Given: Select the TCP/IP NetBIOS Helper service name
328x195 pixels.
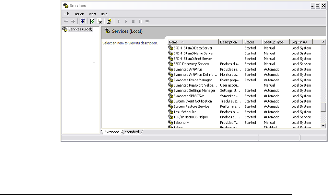Looking at the screenshot, I should click(x=191, y=117).
